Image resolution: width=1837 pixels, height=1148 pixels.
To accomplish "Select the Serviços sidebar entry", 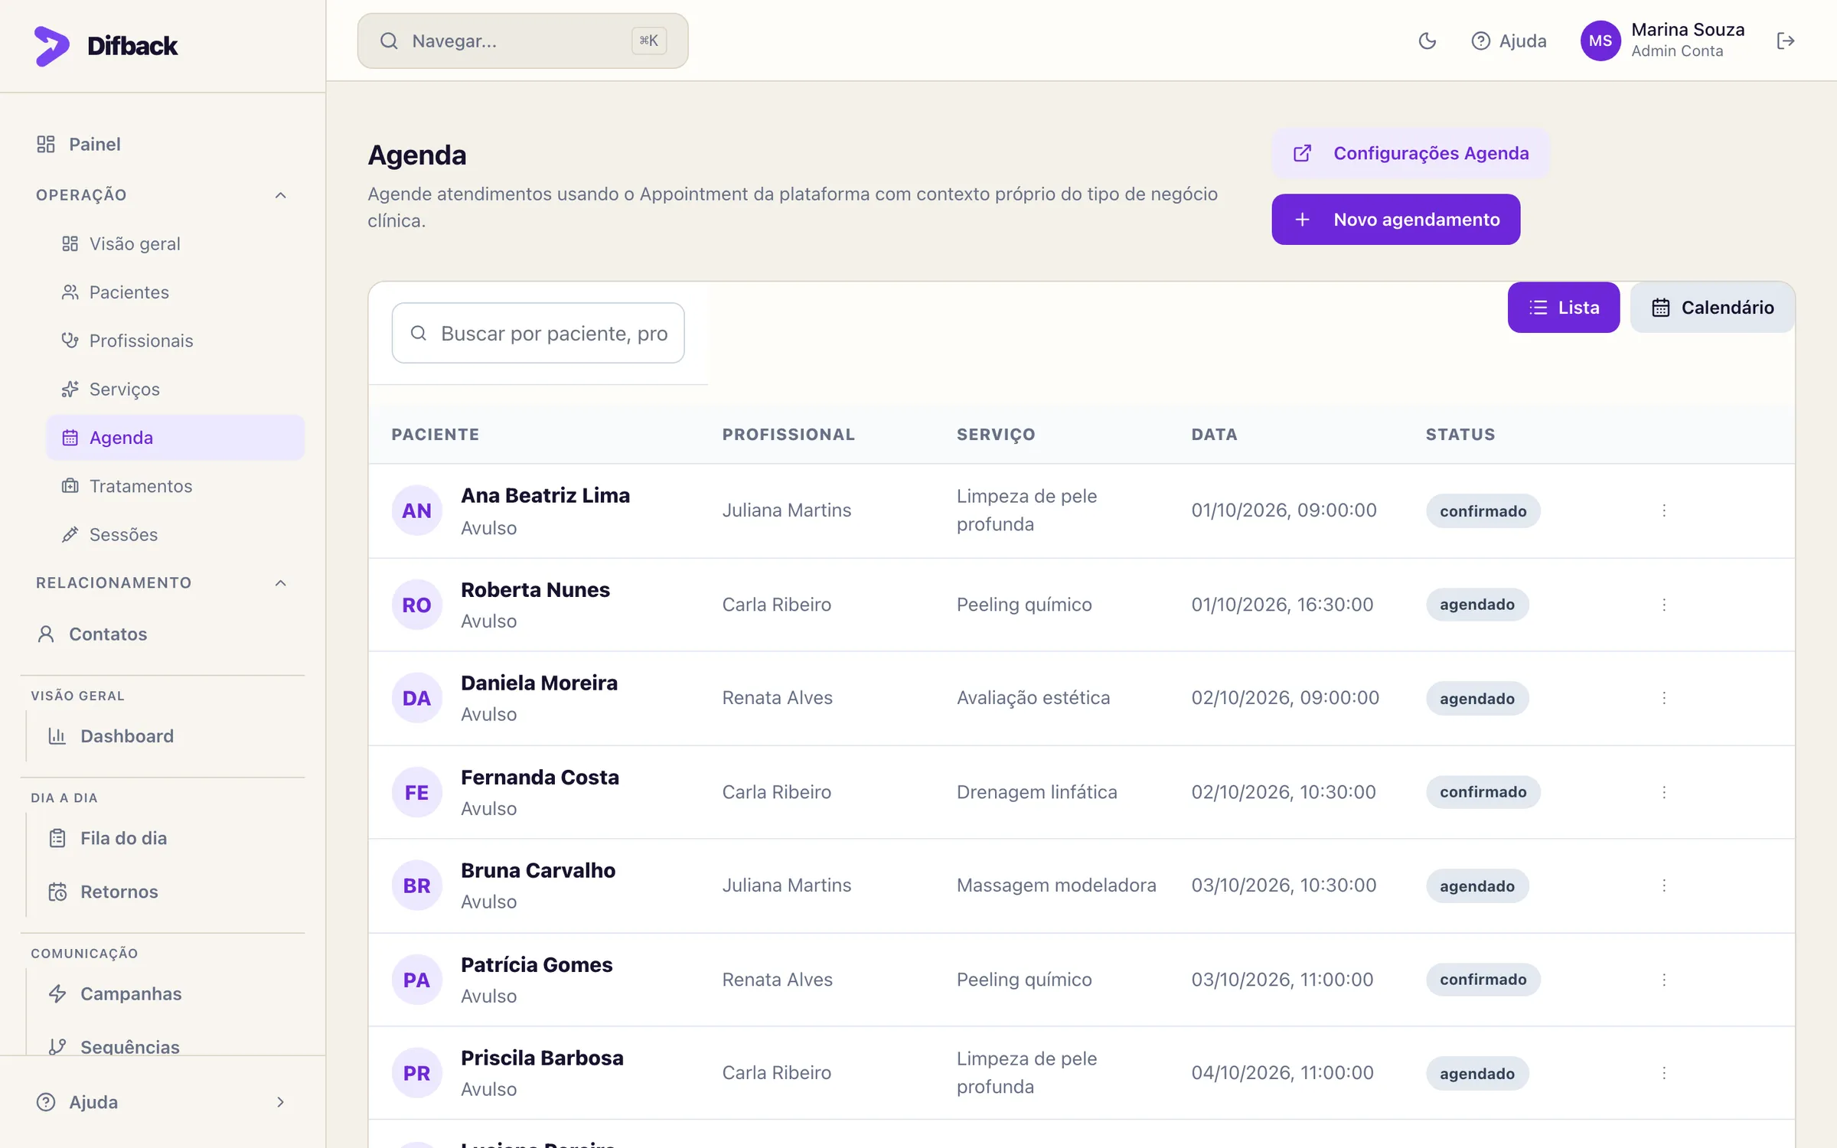I will [175, 390].
